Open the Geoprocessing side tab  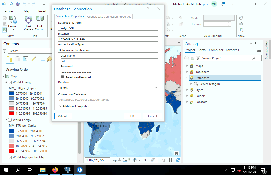click(267, 49)
